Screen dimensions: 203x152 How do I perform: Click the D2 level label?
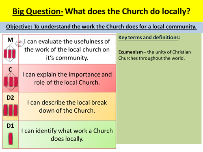point(10,98)
